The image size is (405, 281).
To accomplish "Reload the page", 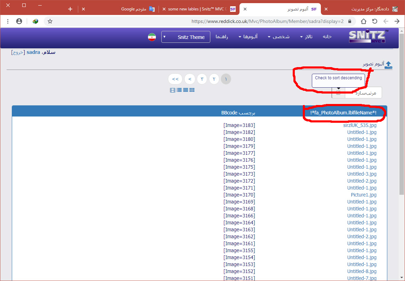I will pyautogui.click(x=375, y=21).
